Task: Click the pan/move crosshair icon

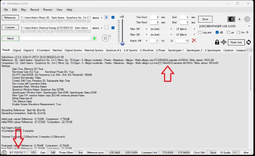Action: pos(224,42)
